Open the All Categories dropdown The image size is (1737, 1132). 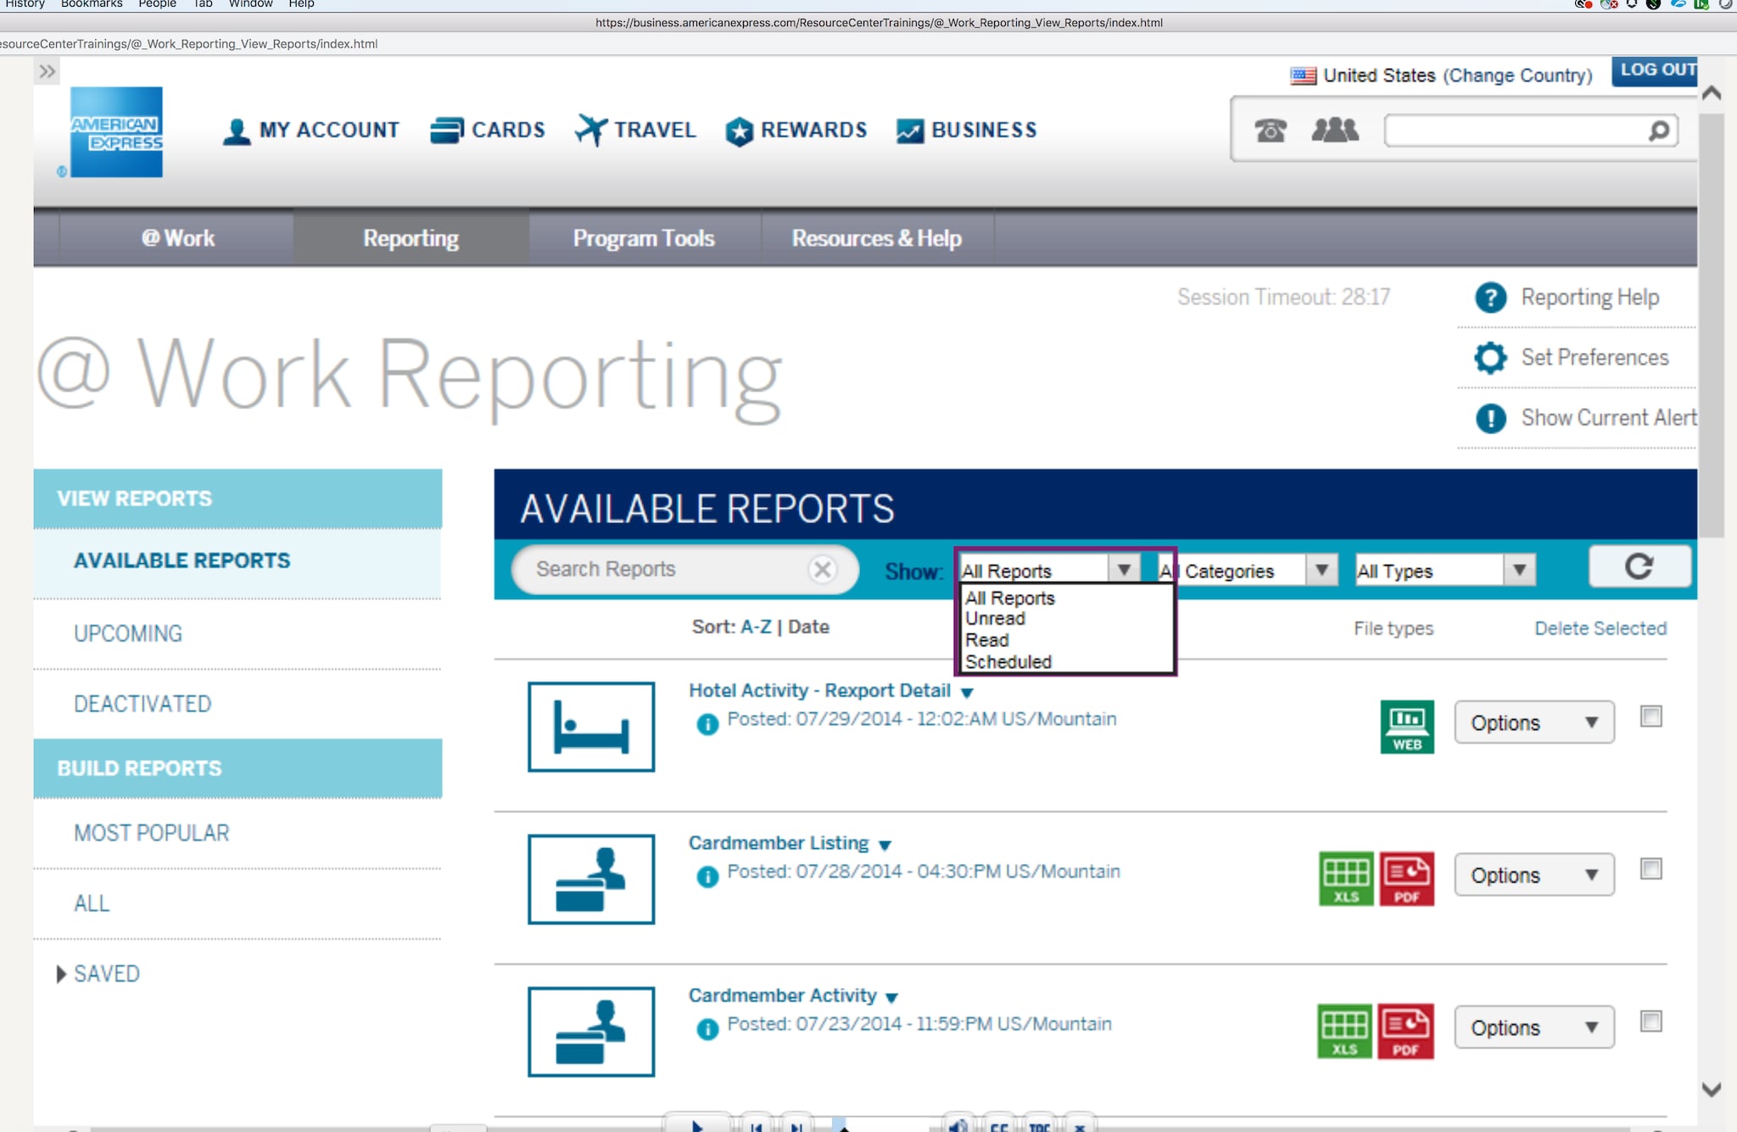(x=1321, y=570)
